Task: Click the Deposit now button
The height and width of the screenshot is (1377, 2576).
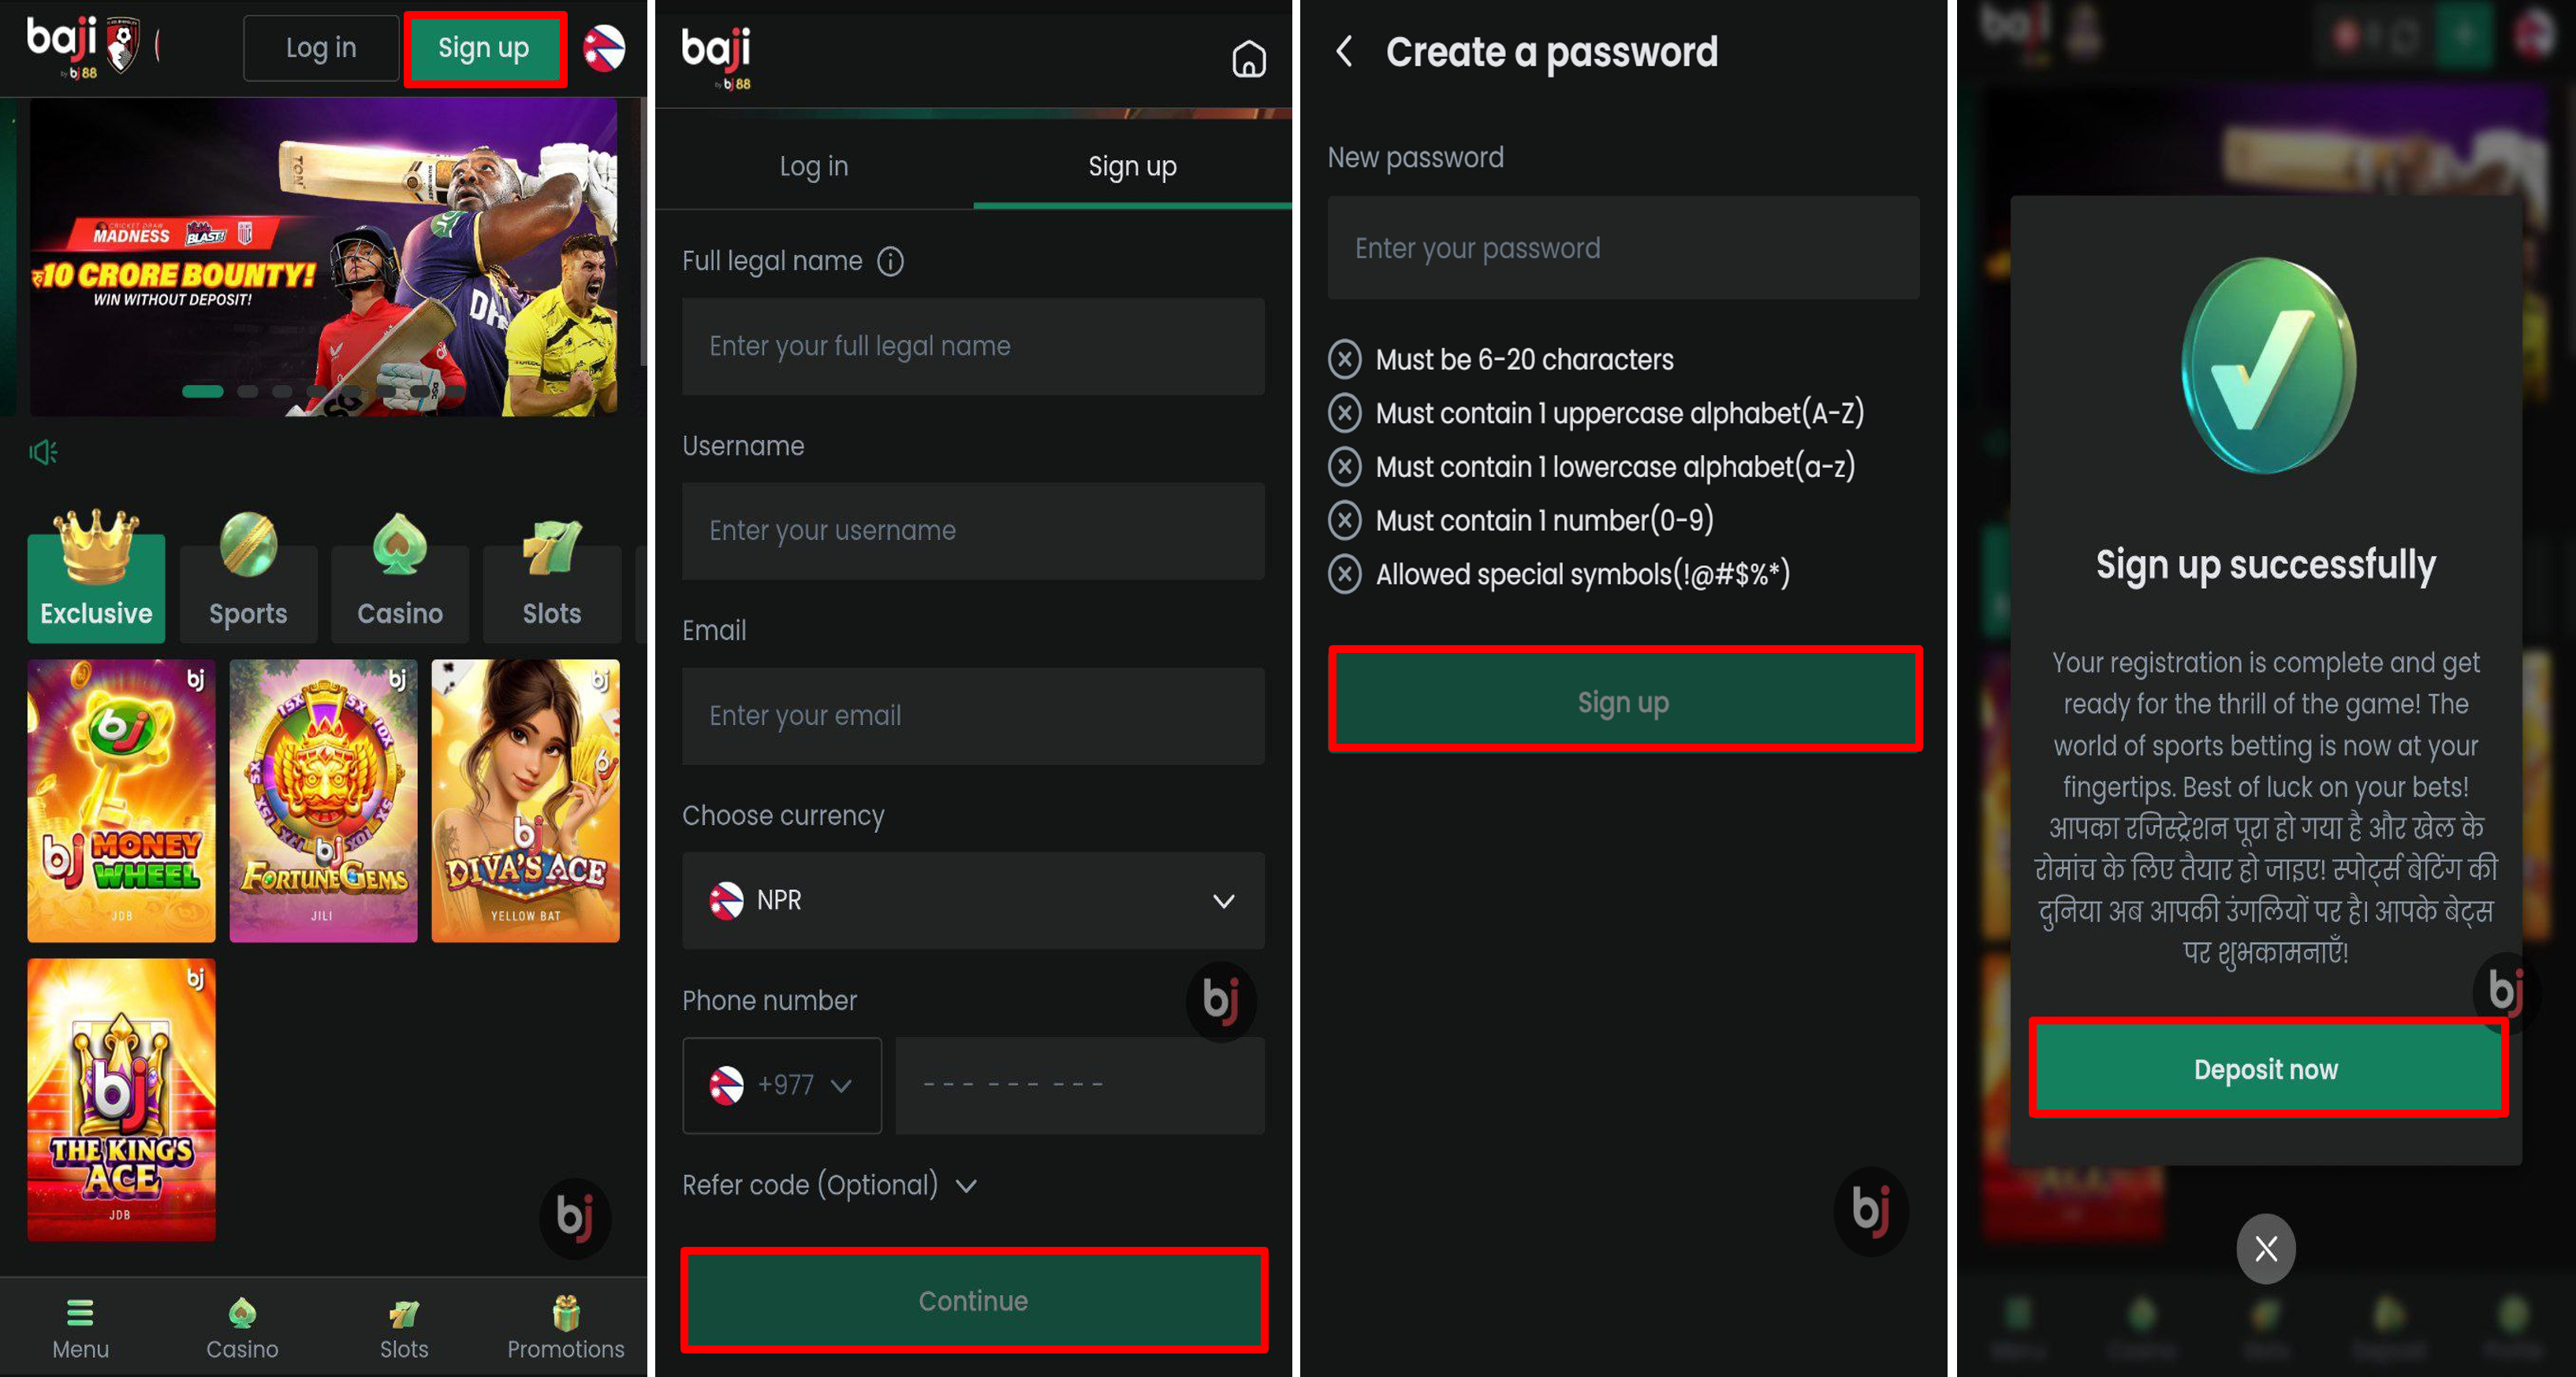Action: pyautogui.click(x=2267, y=1068)
